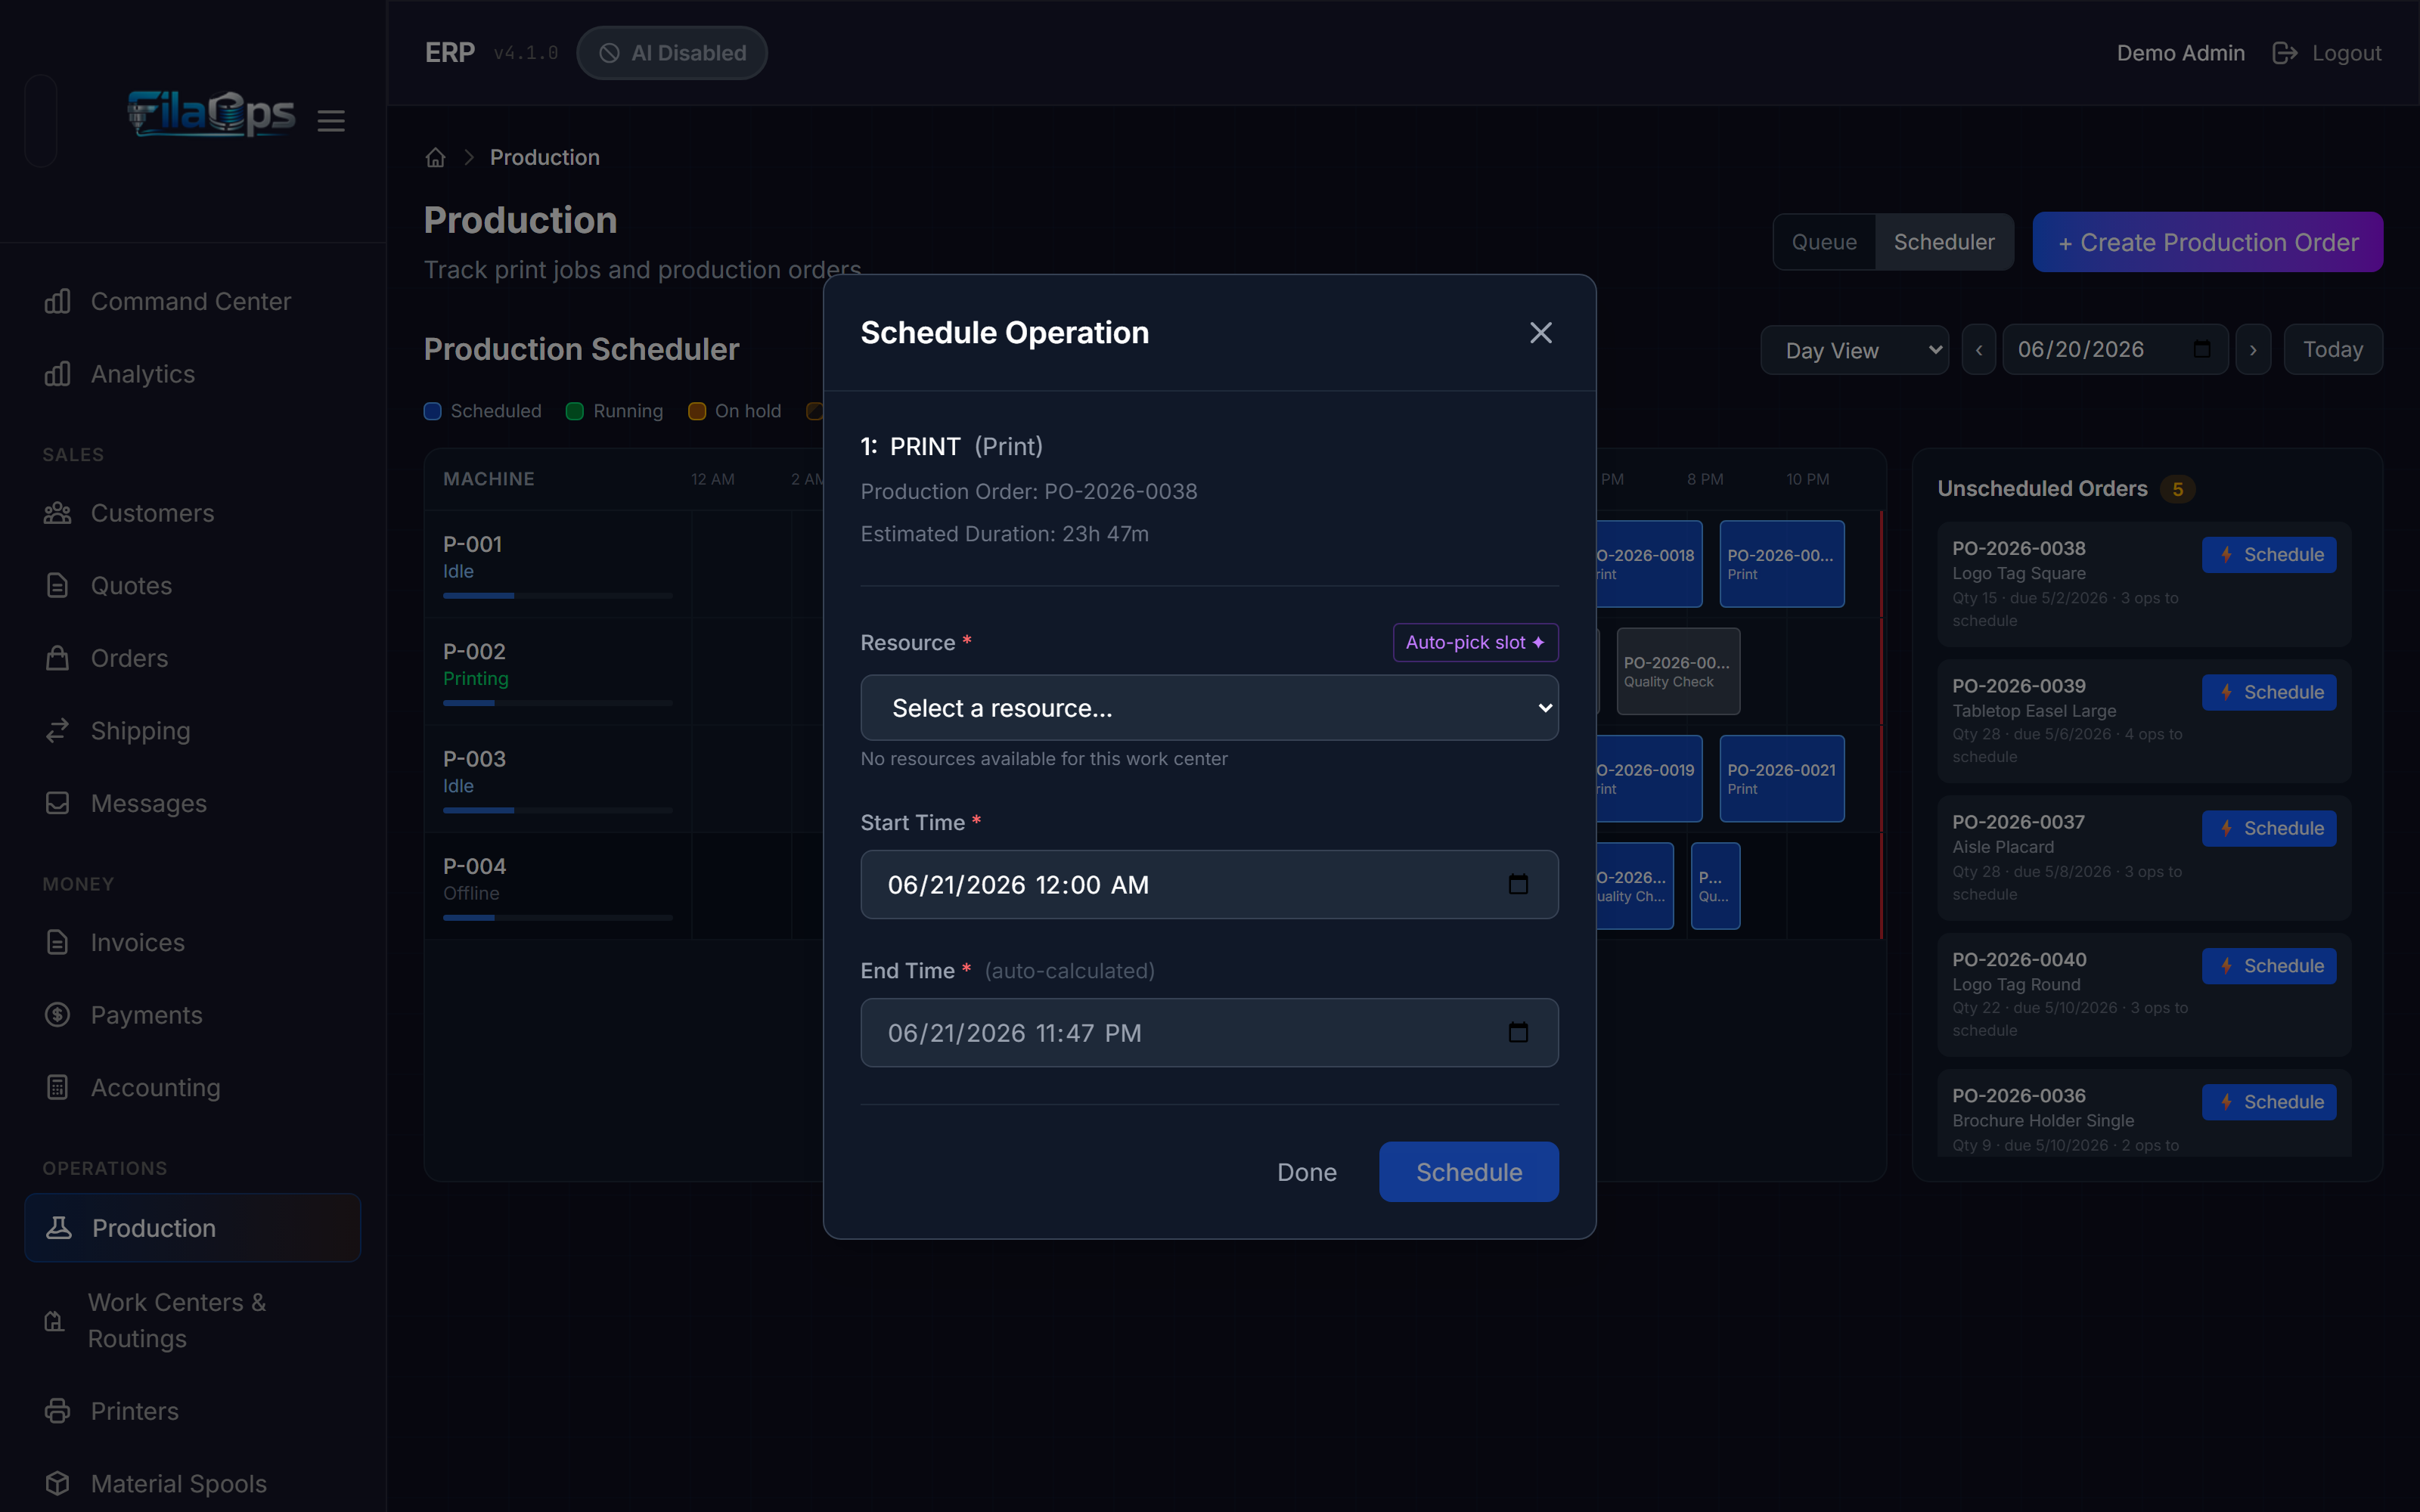Click the grey Quality Check block

tap(1678, 671)
